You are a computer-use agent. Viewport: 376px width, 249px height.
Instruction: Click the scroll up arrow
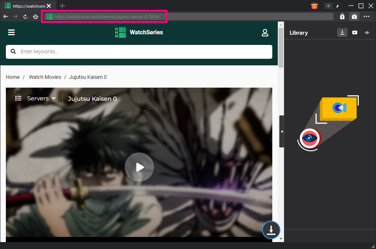(x=281, y=24)
